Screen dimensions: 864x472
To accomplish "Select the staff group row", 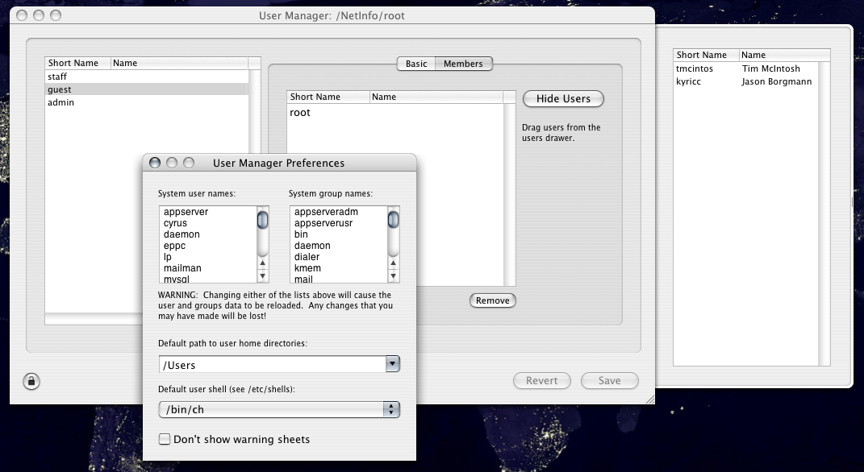I will tap(147, 77).
